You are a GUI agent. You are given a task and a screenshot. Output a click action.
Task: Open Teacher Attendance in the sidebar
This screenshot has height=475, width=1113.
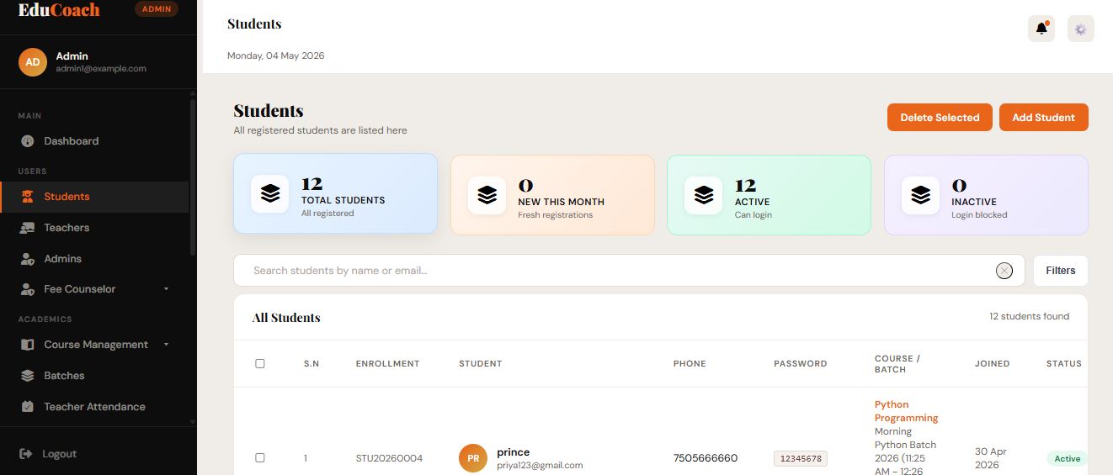point(94,407)
